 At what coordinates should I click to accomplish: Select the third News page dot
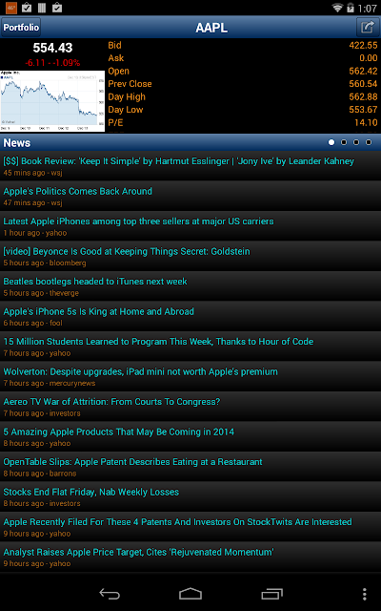tap(356, 142)
